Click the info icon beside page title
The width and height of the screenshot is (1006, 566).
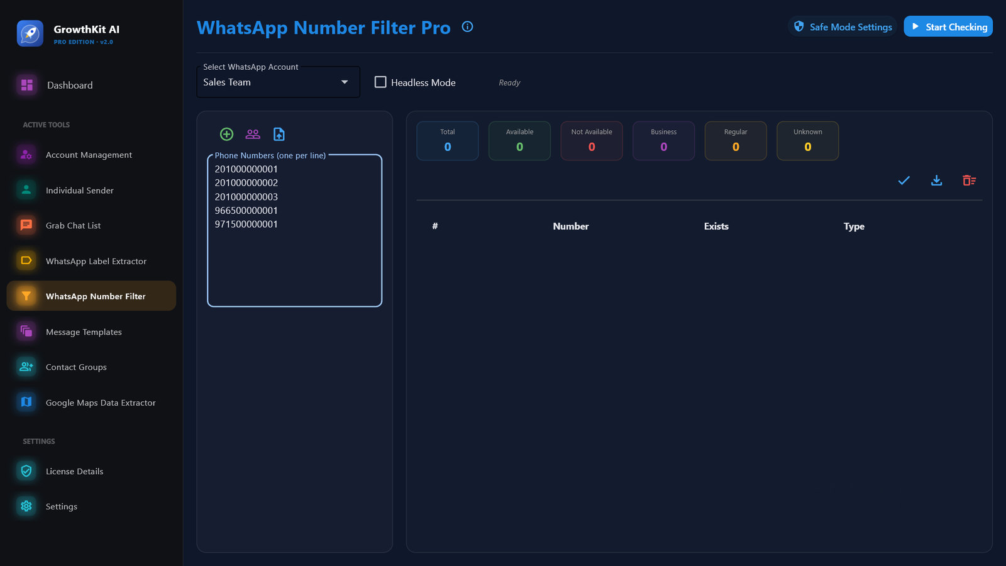[467, 26]
